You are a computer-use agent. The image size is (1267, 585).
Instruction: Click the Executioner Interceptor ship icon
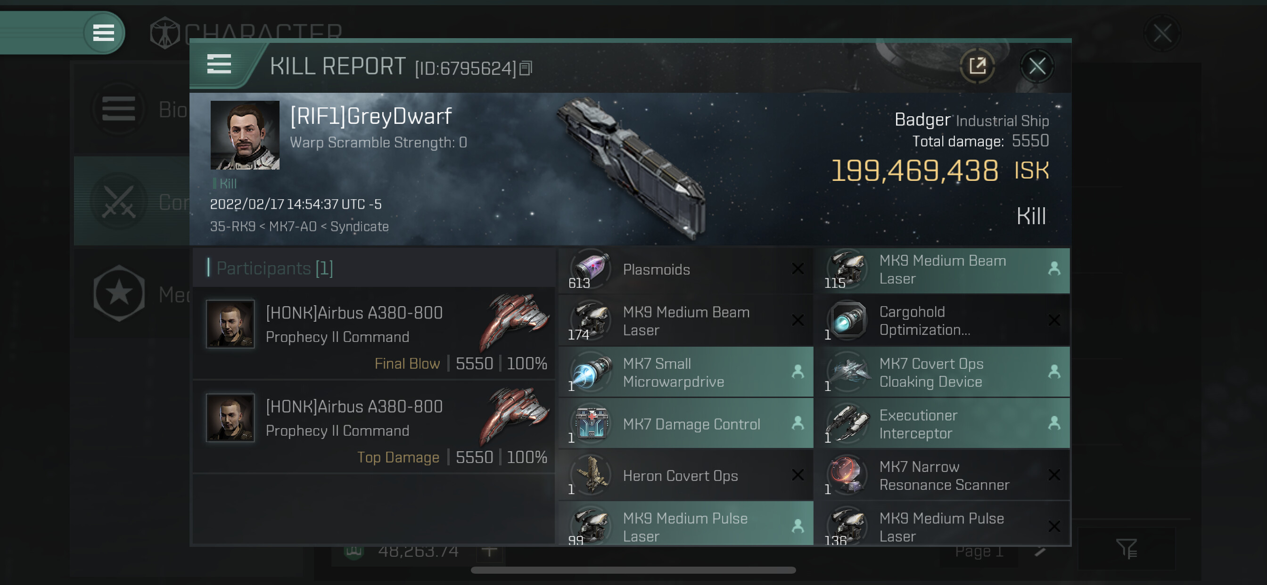847,424
